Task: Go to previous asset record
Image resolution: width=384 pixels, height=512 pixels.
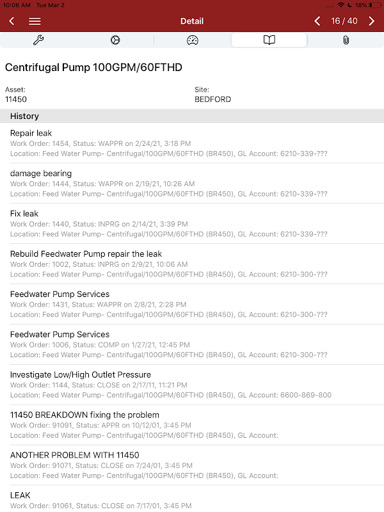Action: (317, 21)
